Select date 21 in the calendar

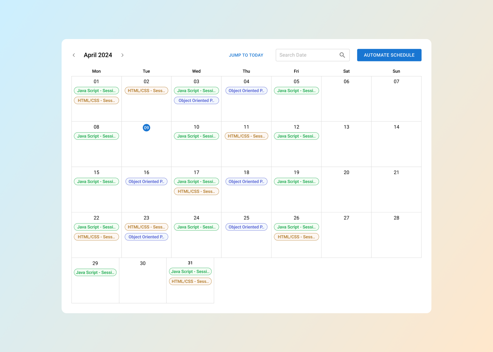396,172
